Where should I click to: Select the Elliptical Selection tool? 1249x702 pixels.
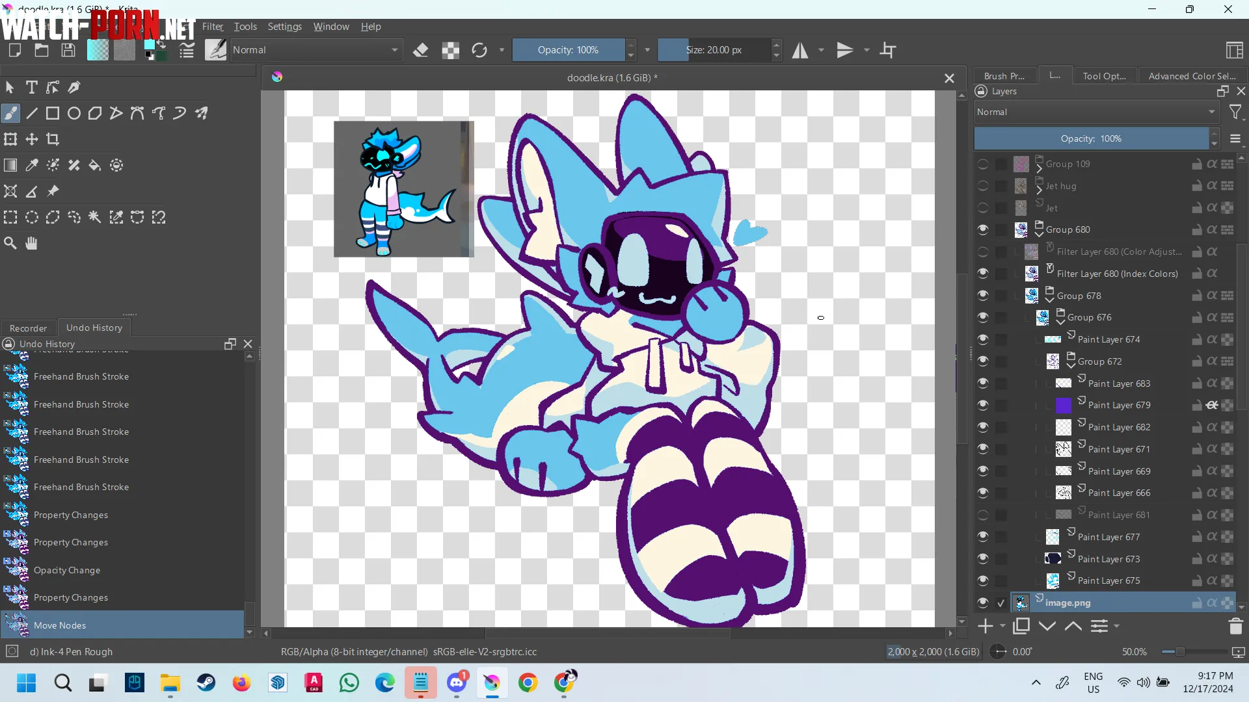[31, 217]
